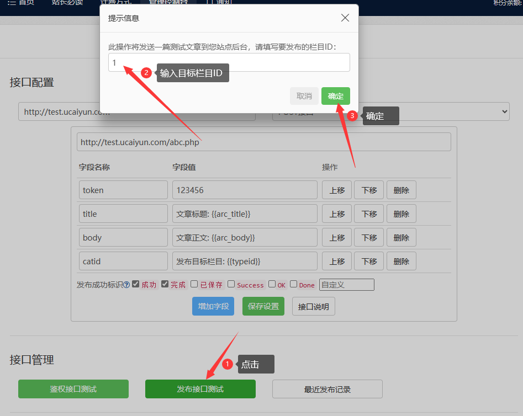The width and height of the screenshot is (523, 416).
Task: Open 最近发布记录
Action: click(x=327, y=389)
